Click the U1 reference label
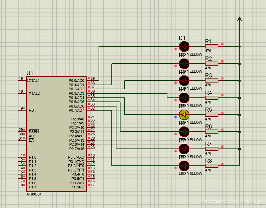This screenshot has width=266, height=208. tap(30, 73)
